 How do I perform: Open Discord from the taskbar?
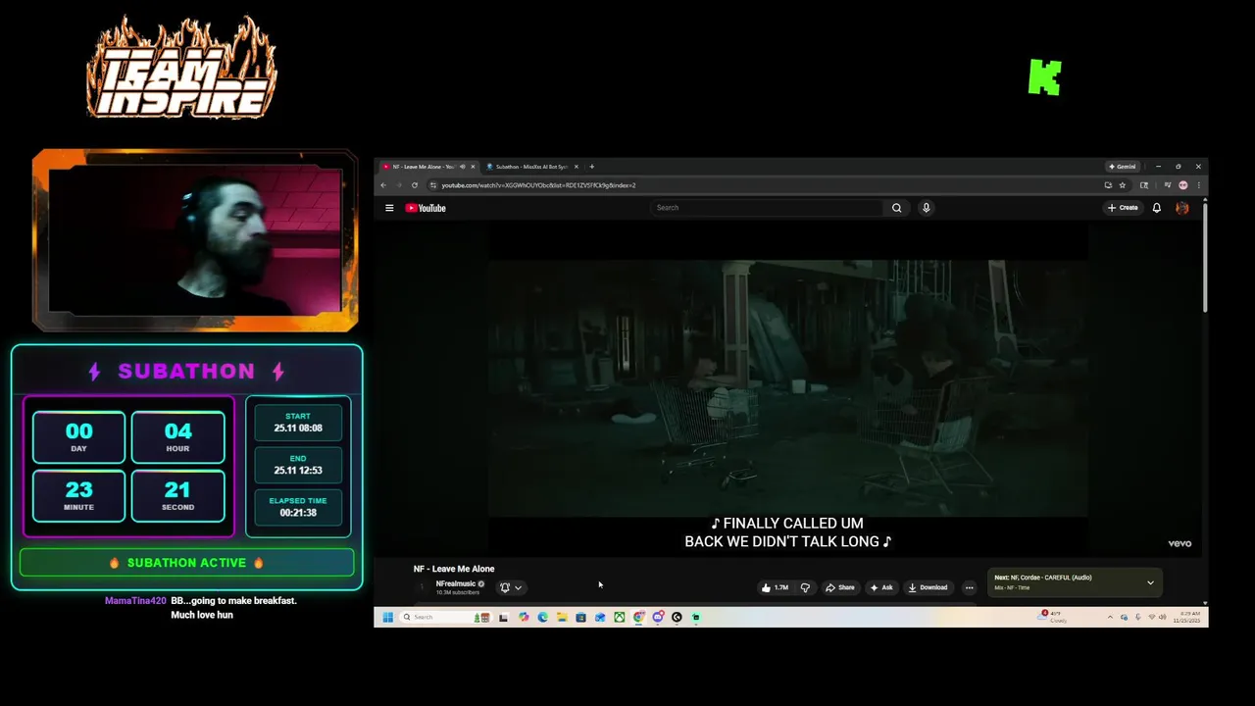tap(658, 617)
